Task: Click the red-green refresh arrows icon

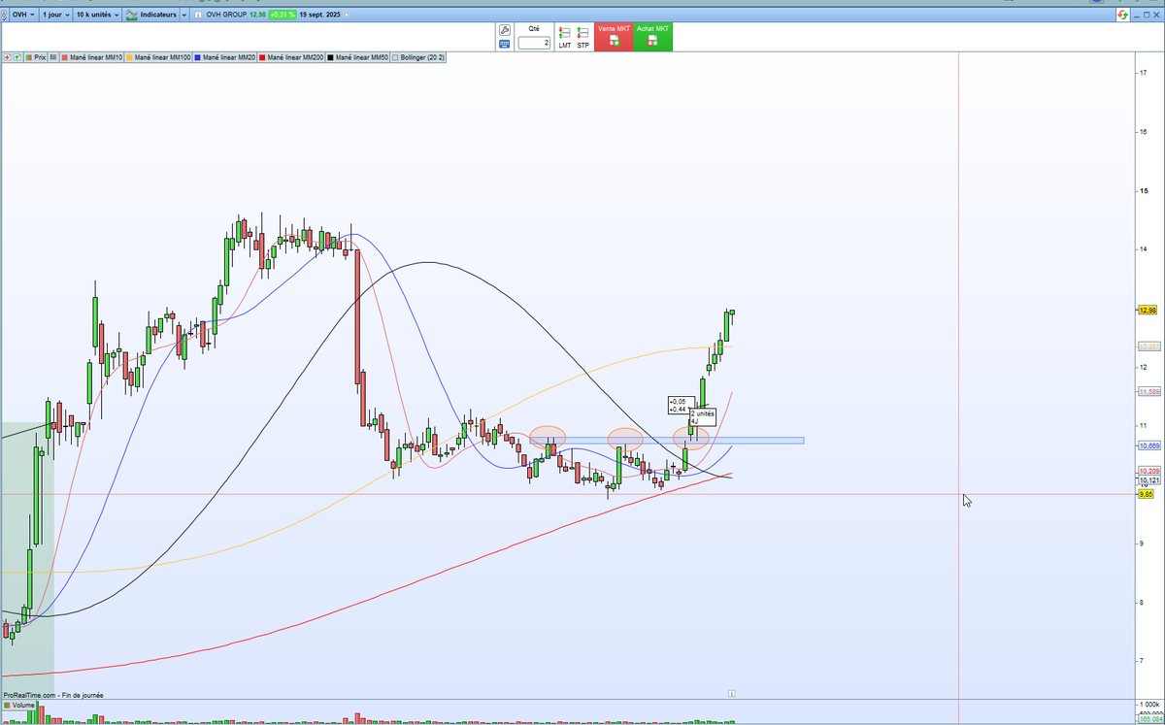Action: tap(1123, 16)
